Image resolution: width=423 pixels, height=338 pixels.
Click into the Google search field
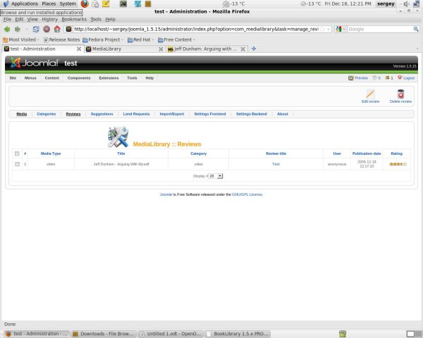(379, 29)
